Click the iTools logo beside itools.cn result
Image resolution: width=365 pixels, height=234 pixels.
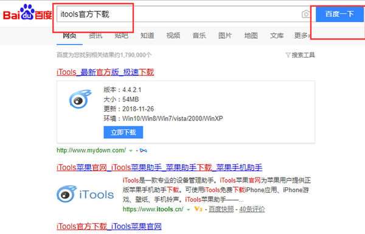point(85,194)
